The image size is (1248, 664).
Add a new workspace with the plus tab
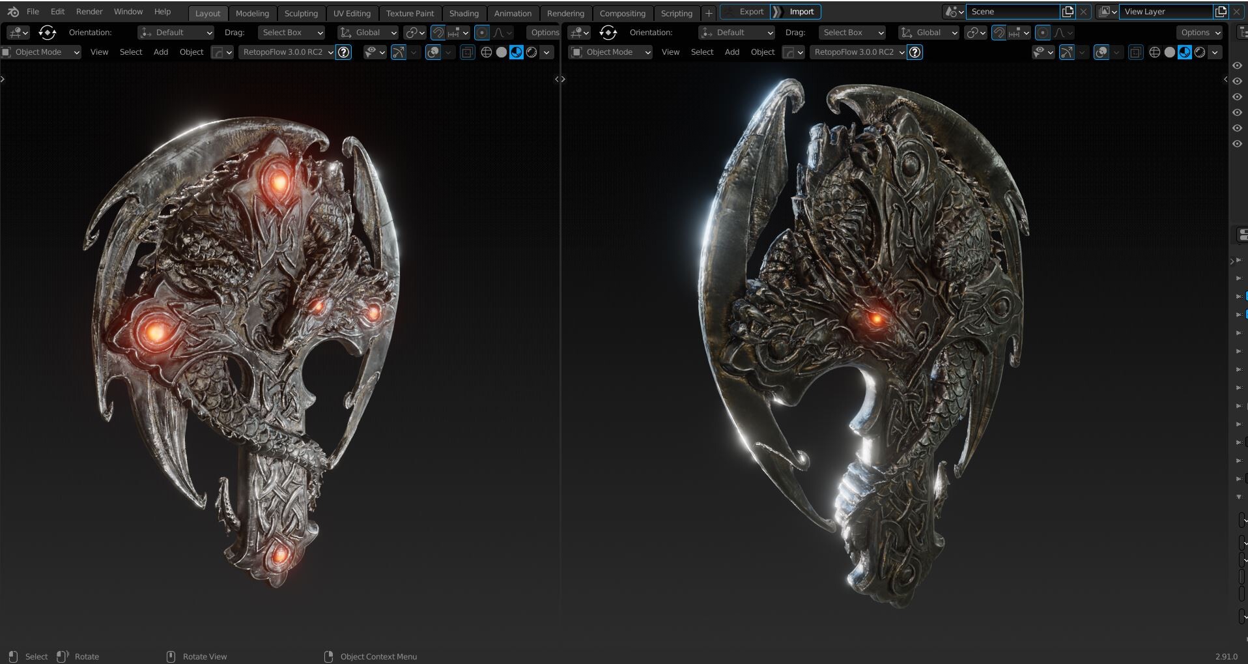709,13
